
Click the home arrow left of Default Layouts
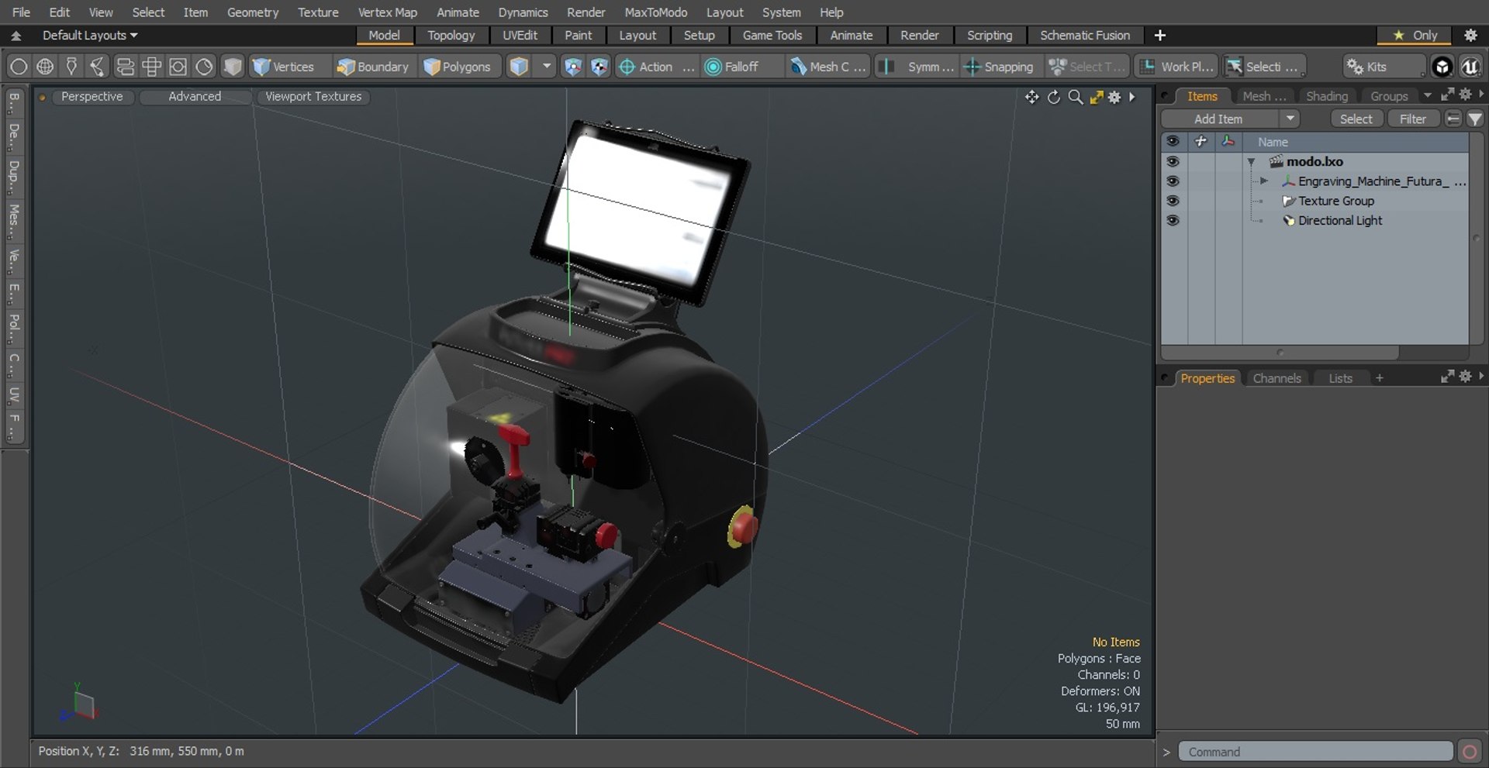[16, 35]
